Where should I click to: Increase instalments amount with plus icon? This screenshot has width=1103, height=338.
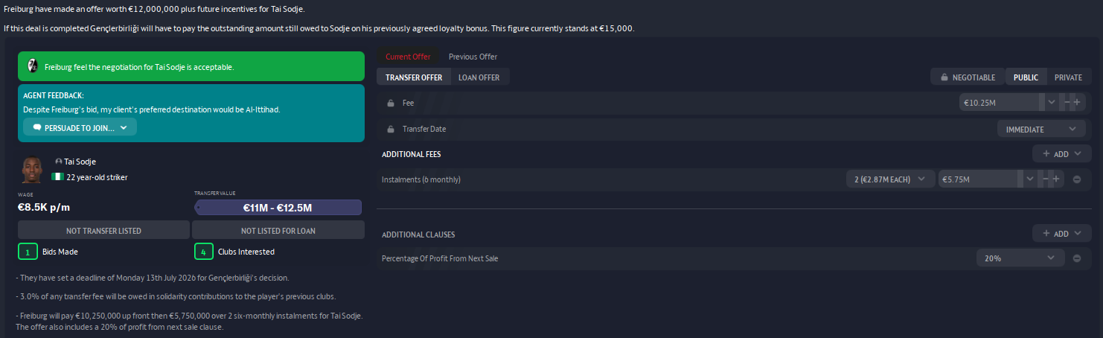[x=1055, y=179]
